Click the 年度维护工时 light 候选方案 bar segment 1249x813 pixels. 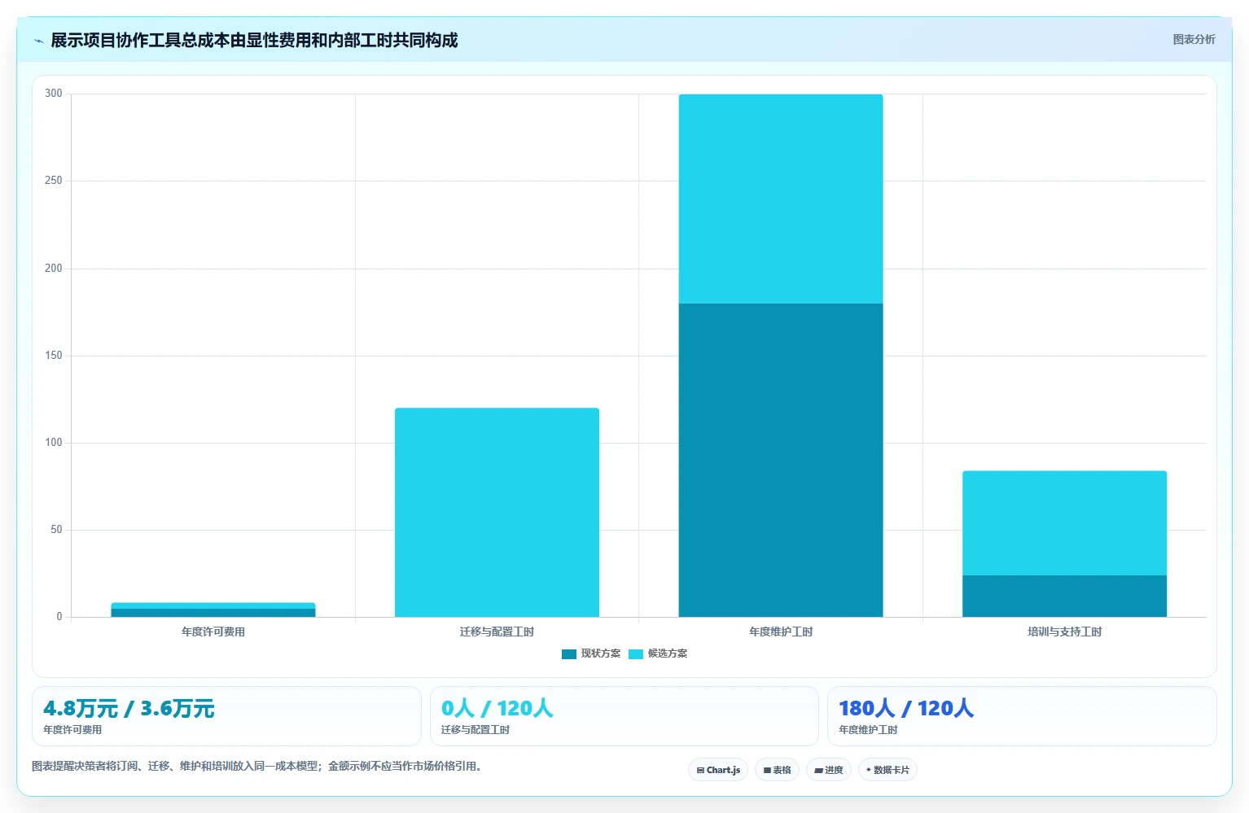(781, 199)
